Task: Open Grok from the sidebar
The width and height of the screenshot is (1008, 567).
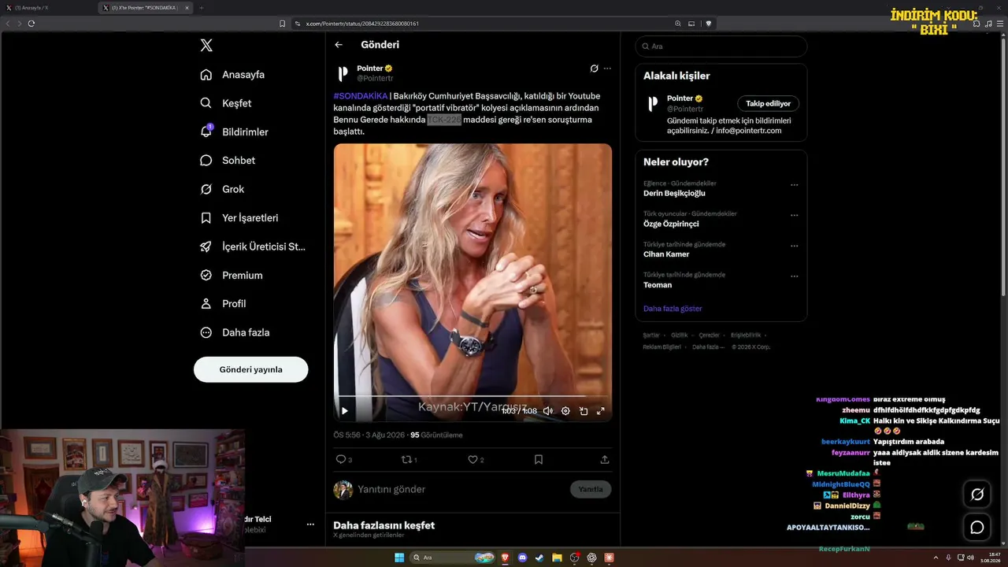Action: click(x=222, y=189)
